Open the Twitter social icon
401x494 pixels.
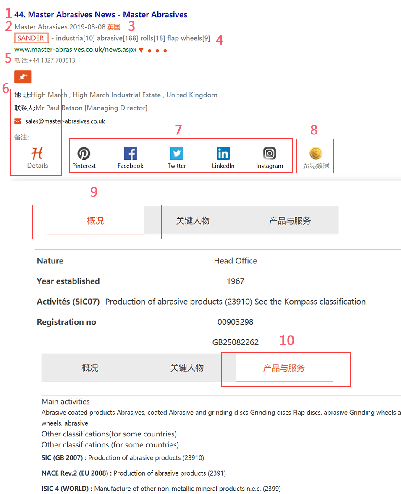[x=177, y=153]
